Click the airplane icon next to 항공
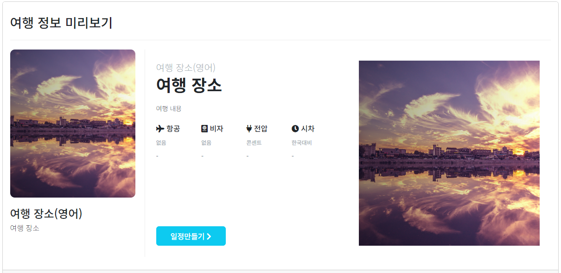Viewport: 561px width, 273px height. pos(160,129)
